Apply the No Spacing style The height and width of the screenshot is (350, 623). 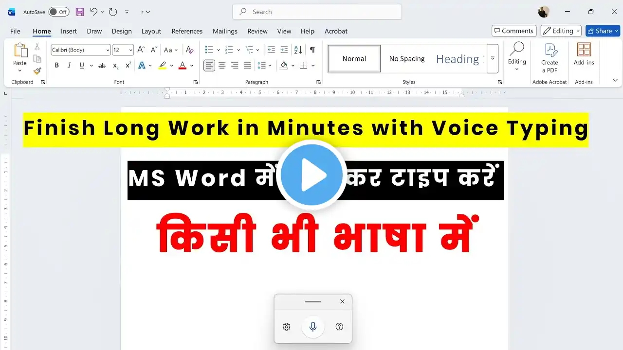click(407, 58)
